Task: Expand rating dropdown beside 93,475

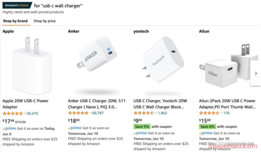Action: (x=25, y=114)
